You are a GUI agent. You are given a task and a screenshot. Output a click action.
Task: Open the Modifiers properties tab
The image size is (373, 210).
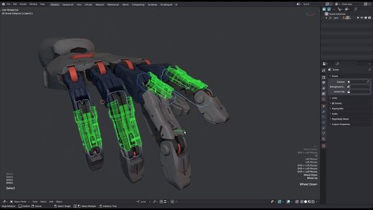tap(324, 112)
